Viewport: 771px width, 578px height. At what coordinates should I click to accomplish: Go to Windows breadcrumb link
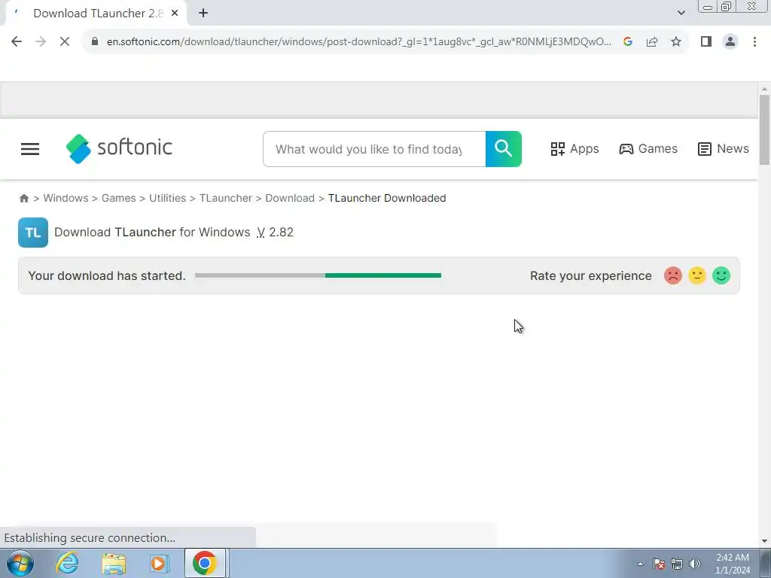[66, 198]
